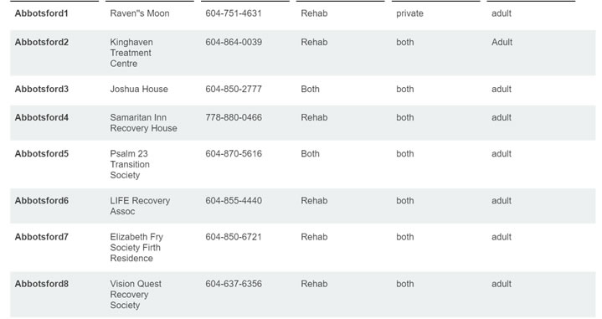Image resolution: width=602 pixels, height=319 pixels.
Task: Select Psalm 23 Transition Society cell
Action: pyautogui.click(x=130, y=164)
